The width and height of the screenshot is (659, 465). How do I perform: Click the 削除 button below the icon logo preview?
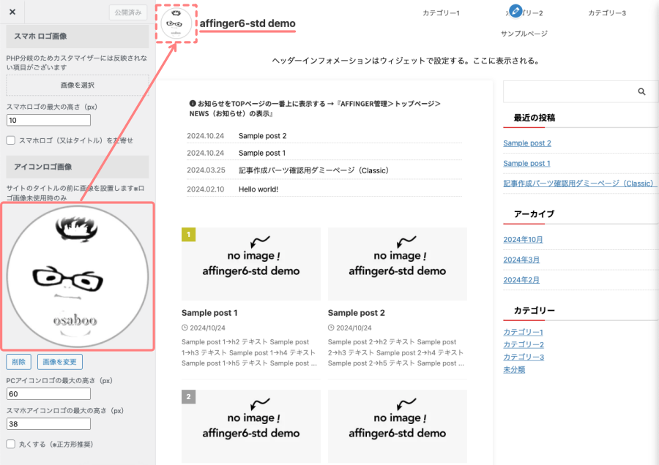(18, 361)
